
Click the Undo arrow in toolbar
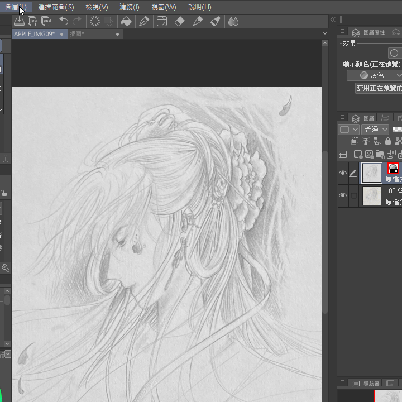click(x=63, y=21)
